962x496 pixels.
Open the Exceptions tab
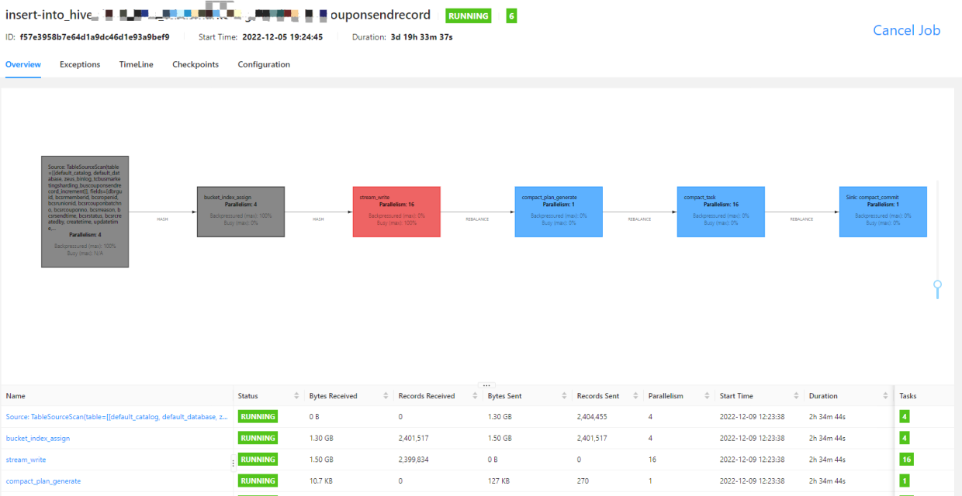80,64
